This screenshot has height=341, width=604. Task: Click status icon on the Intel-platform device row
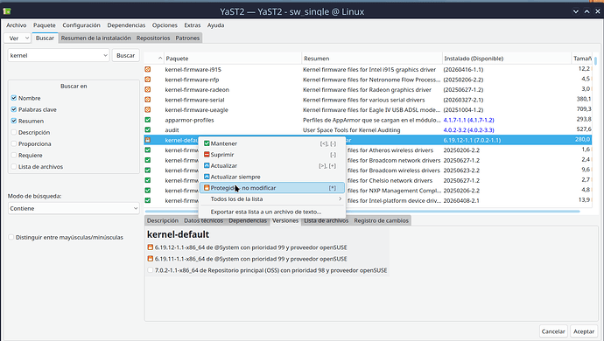(148, 200)
